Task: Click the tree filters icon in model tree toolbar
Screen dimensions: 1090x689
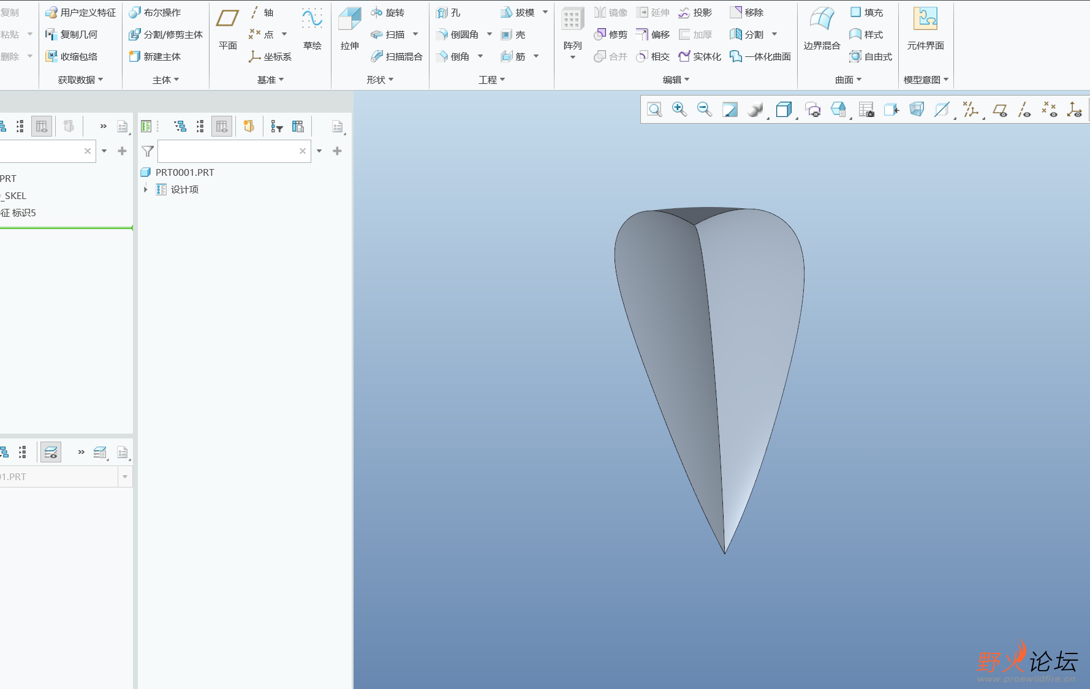Action: click(x=277, y=126)
